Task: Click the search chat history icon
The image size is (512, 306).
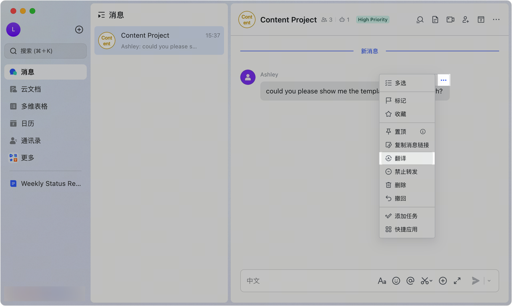Action: tap(420, 20)
